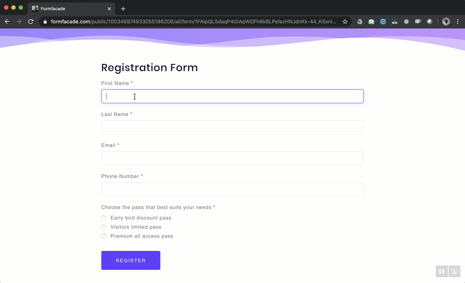
Task: Reload the Formfacade page
Action: pos(31,22)
